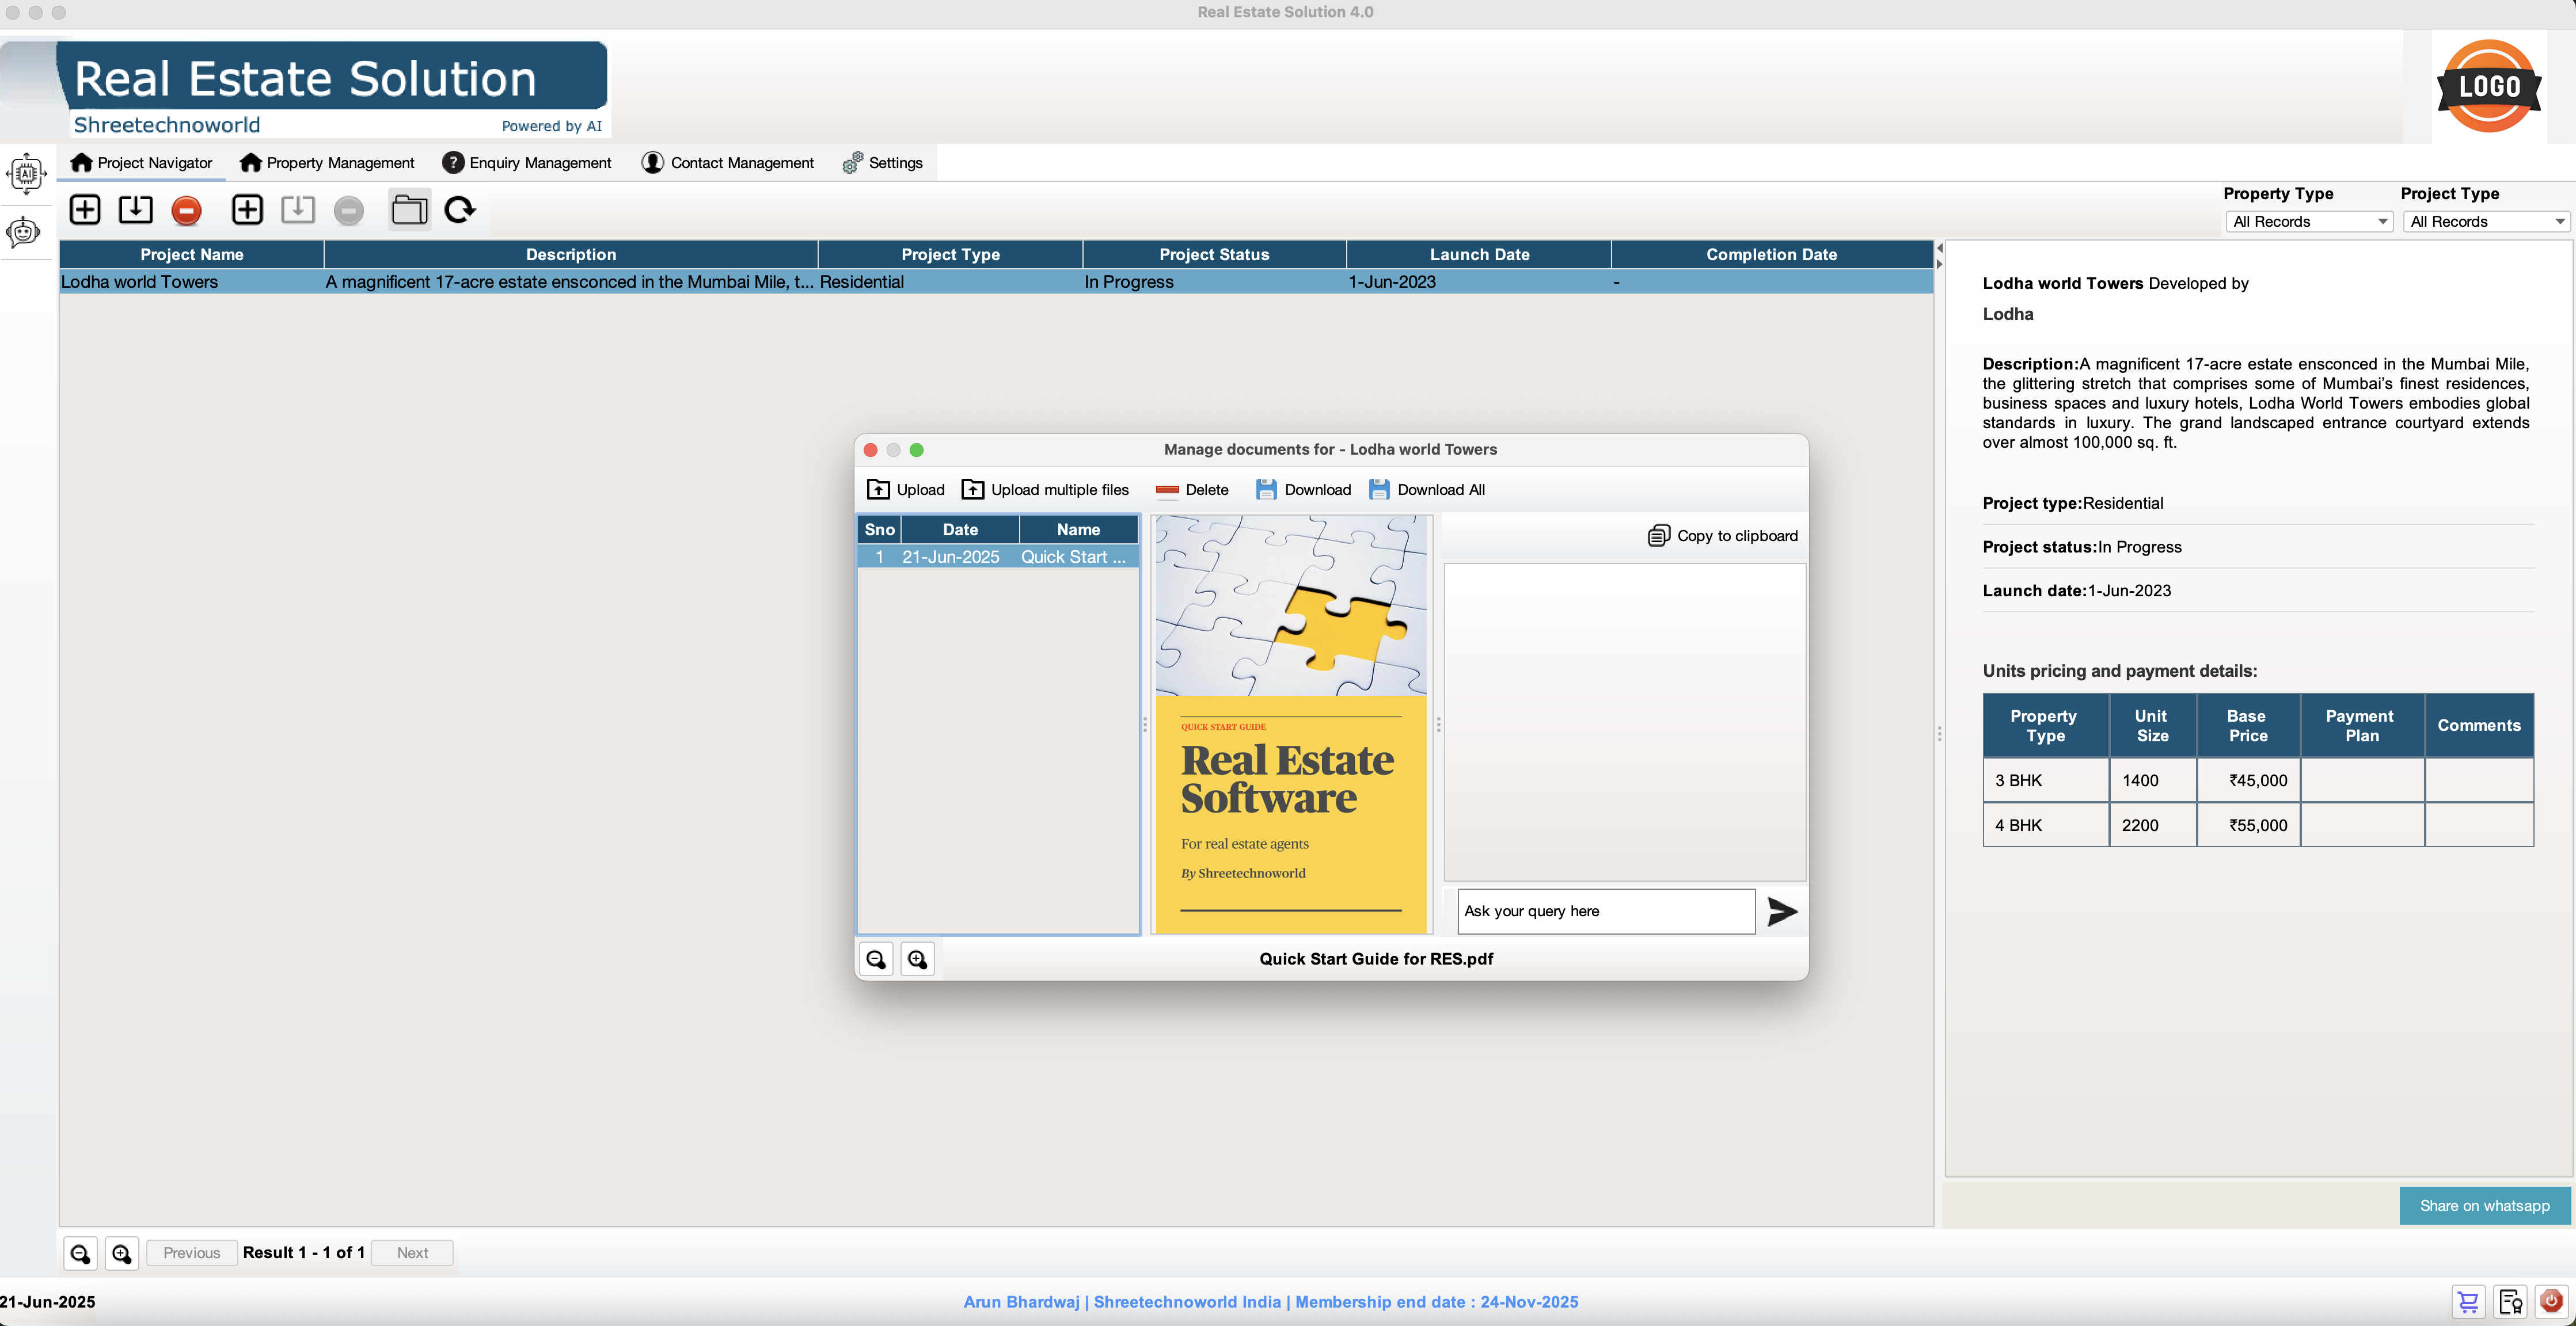
Task: Zoom in on the PDF preview
Action: pyautogui.click(x=917, y=959)
